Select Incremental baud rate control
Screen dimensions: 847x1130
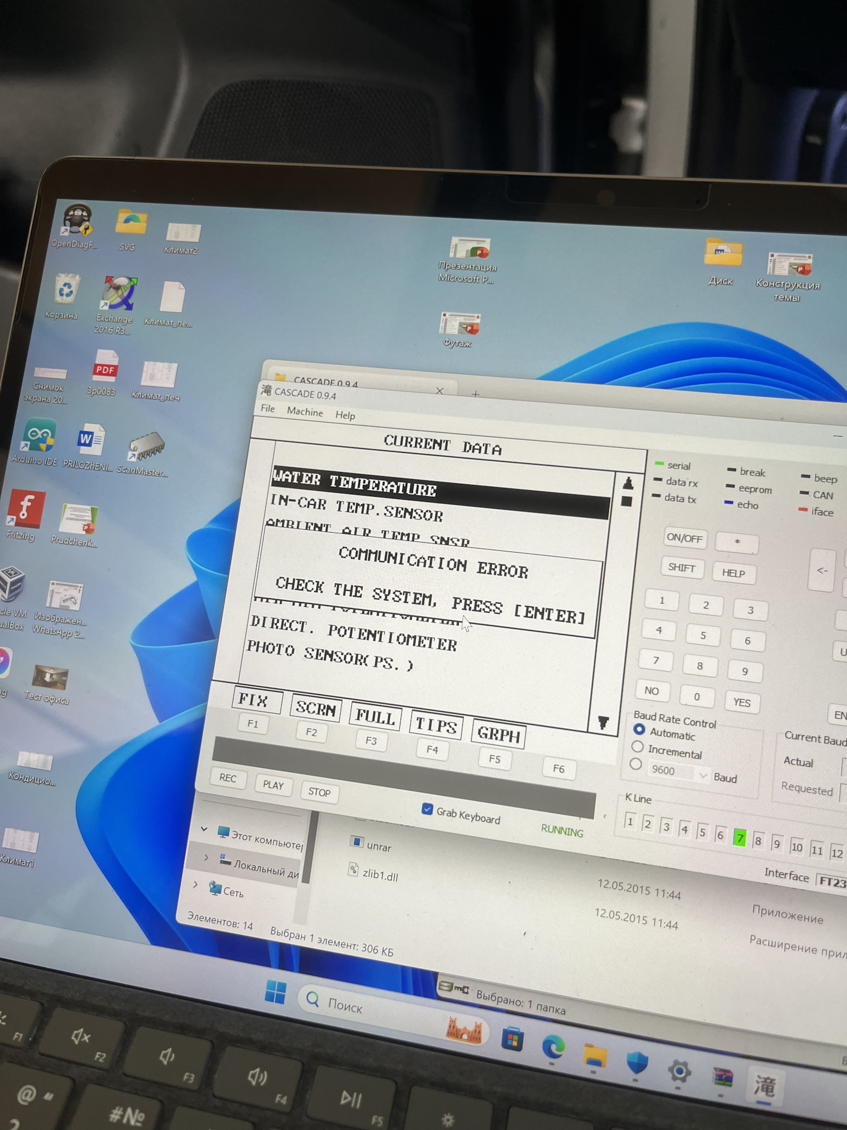[x=637, y=747]
